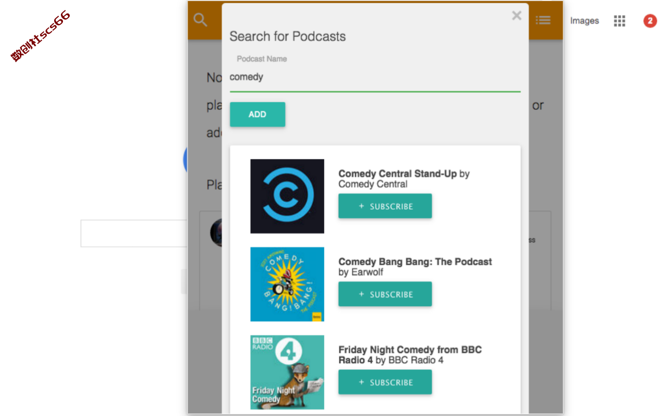Click the search magnifier icon in orange bar

point(200,20)
